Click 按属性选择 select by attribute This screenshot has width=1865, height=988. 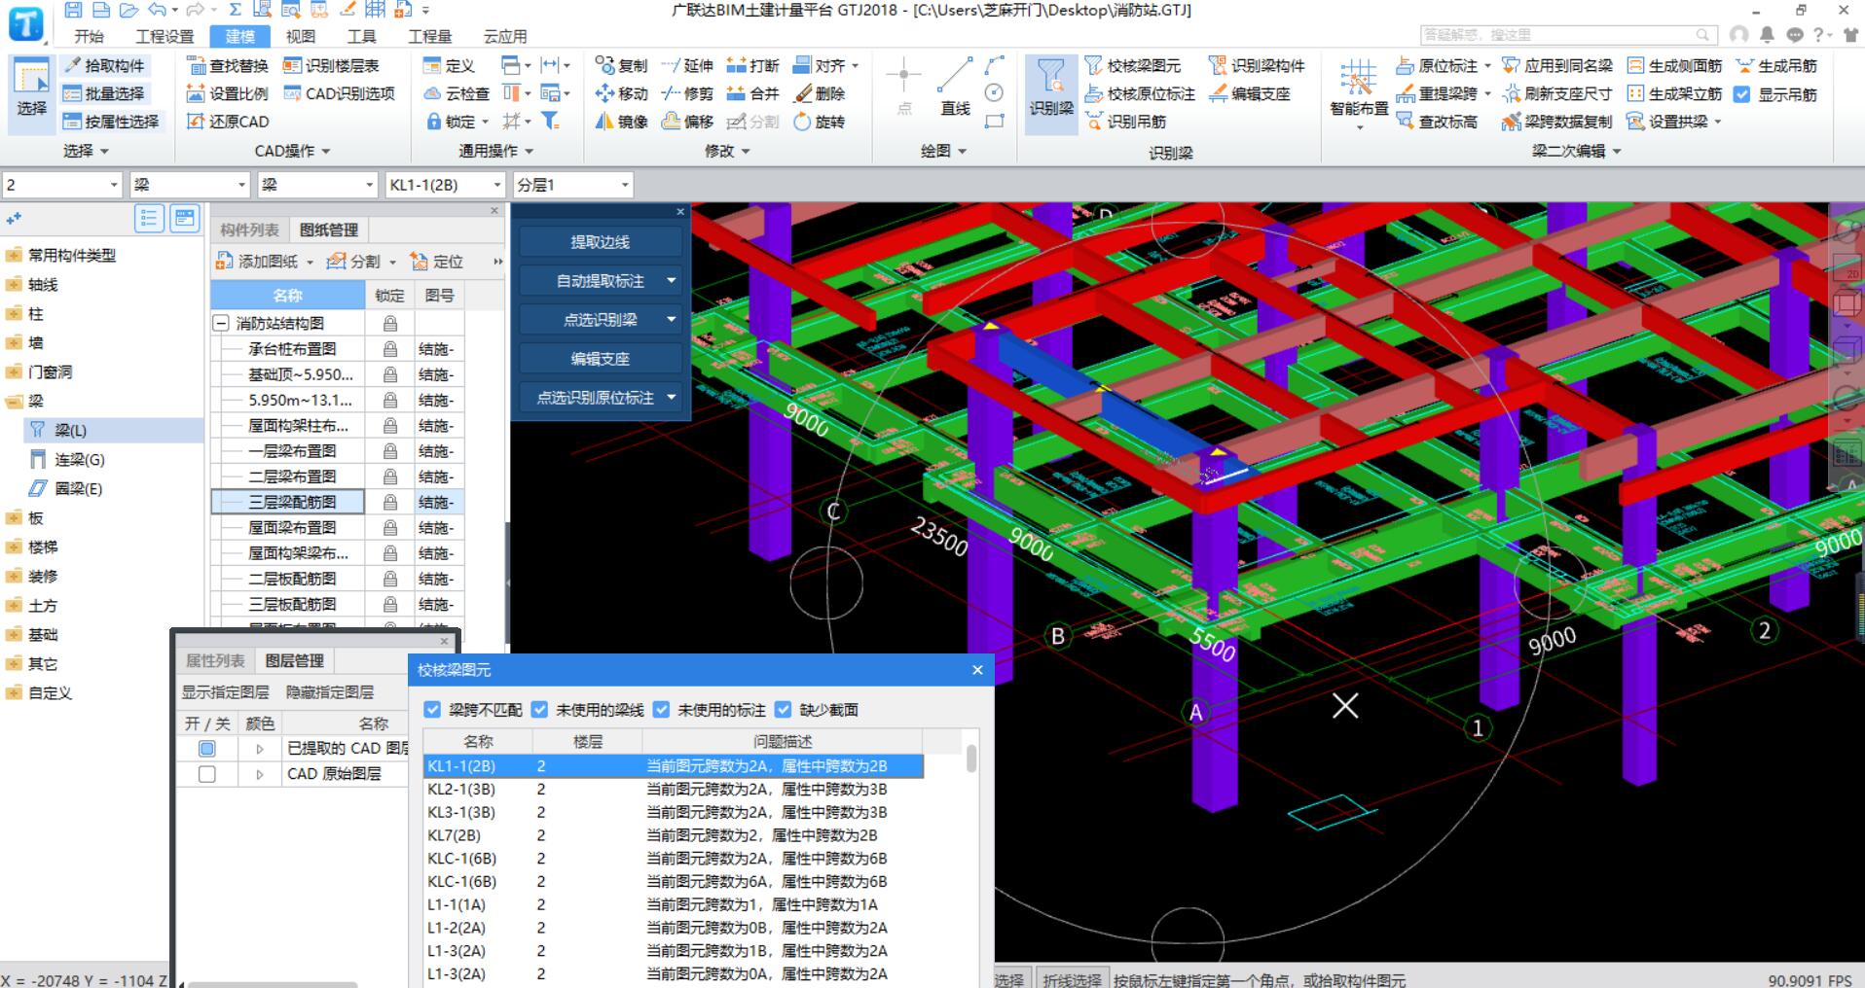[110, 122]
